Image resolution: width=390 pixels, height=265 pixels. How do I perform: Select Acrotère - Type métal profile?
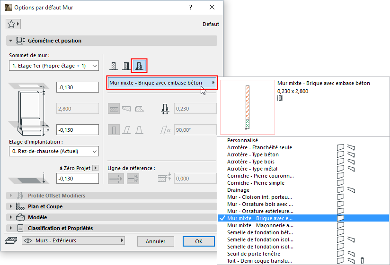pos(303,169)
